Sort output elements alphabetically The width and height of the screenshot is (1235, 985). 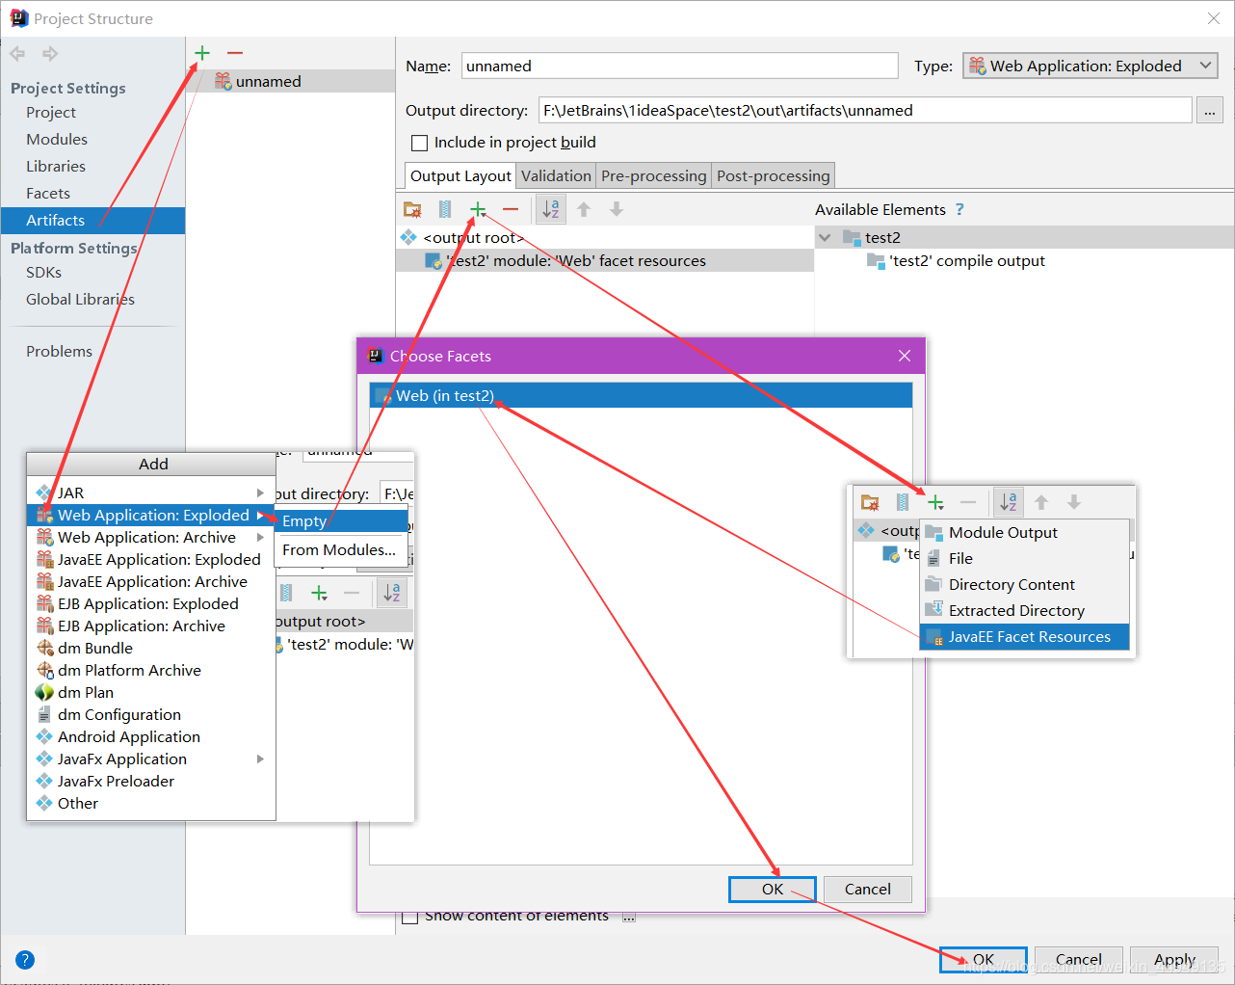point(550,208)
